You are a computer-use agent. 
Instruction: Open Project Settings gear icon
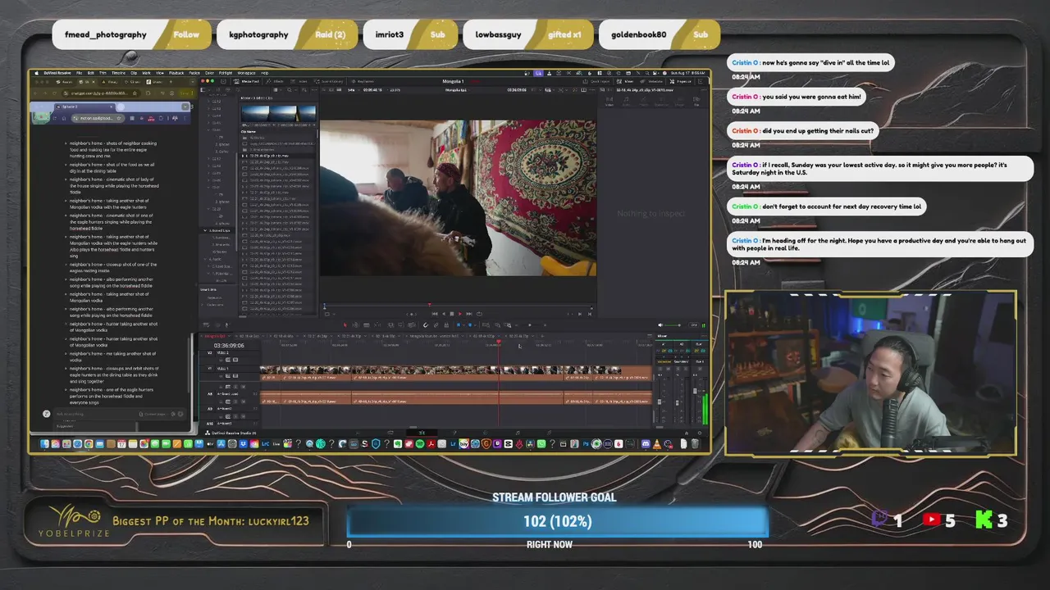tap(700, 433)
